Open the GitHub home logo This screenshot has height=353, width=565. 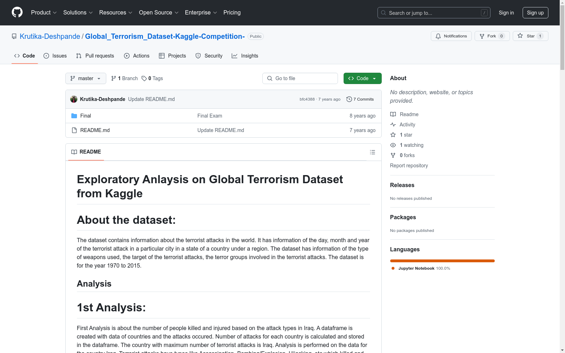[17, 12]
